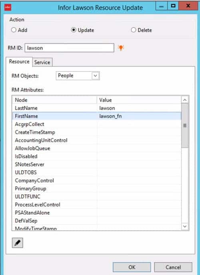
Task: Click the pencil edit icon button
Action: tap(17, 243)
